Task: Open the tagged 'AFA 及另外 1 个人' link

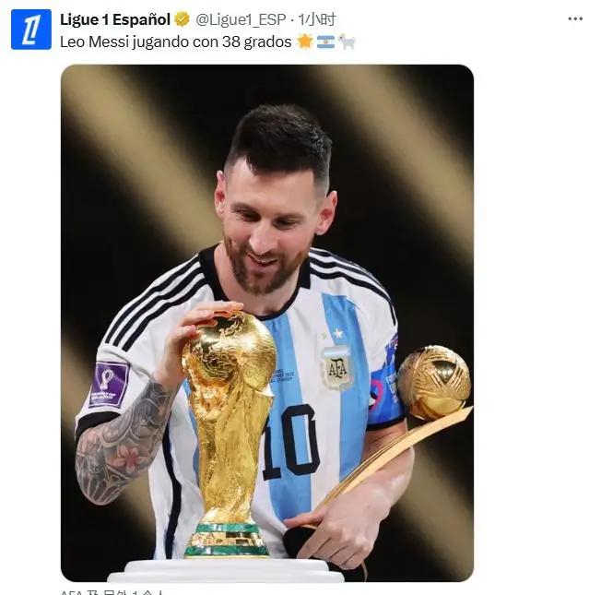Action: (112, 592)
